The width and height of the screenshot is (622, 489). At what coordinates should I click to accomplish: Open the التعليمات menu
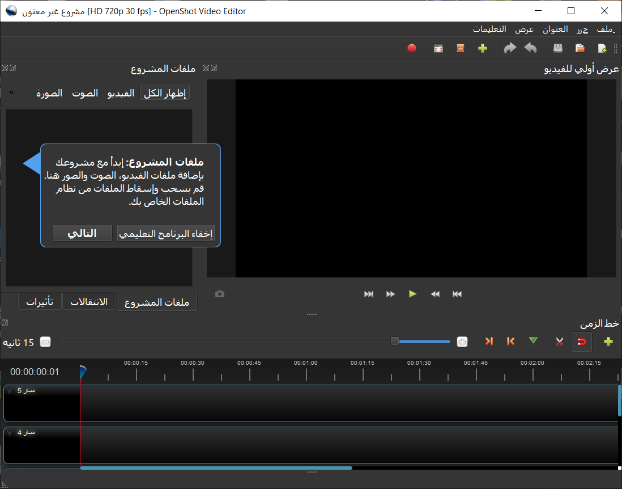(489, 29)
